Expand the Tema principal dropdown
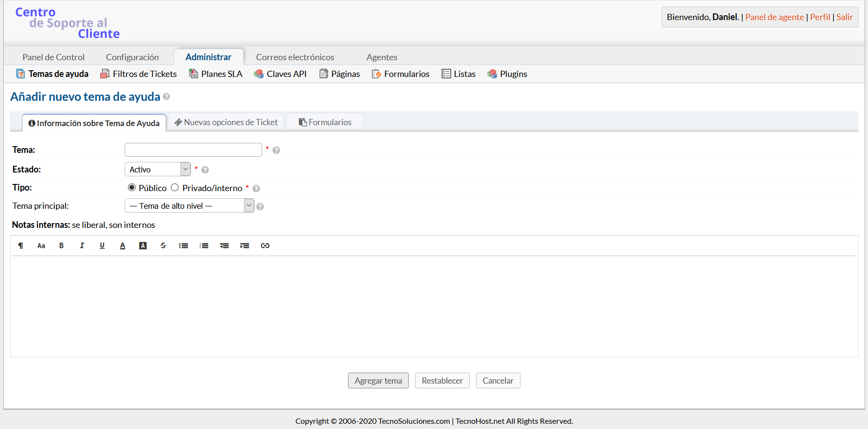868x429 pixels. (189, 206)
